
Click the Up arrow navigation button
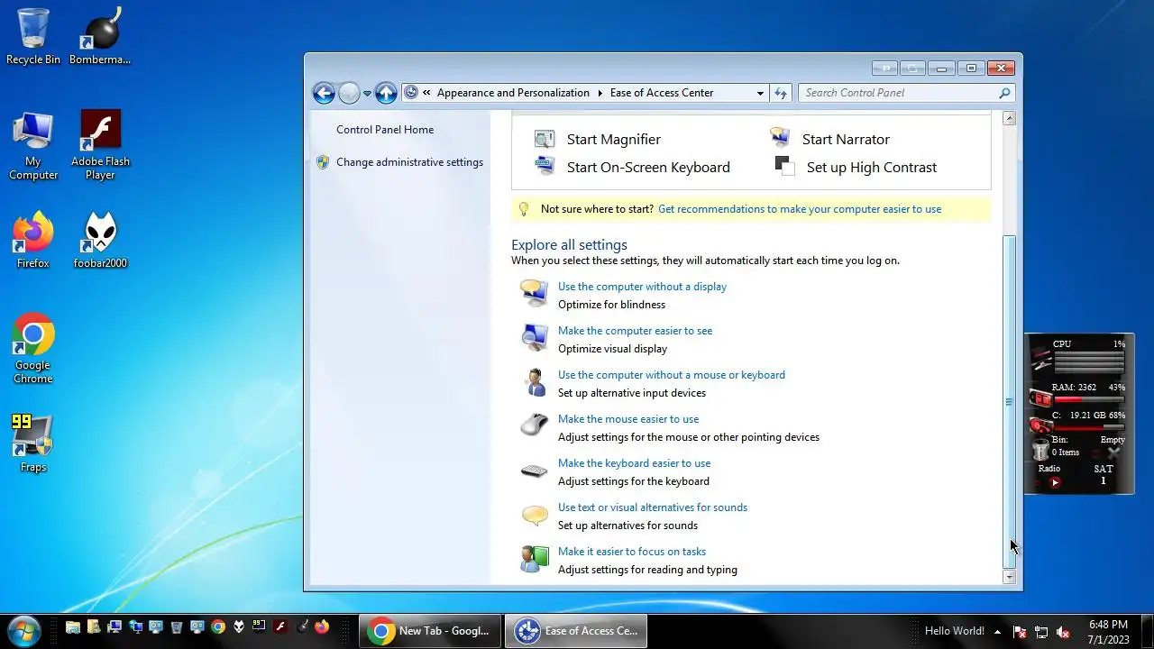(x=386, y=93)
